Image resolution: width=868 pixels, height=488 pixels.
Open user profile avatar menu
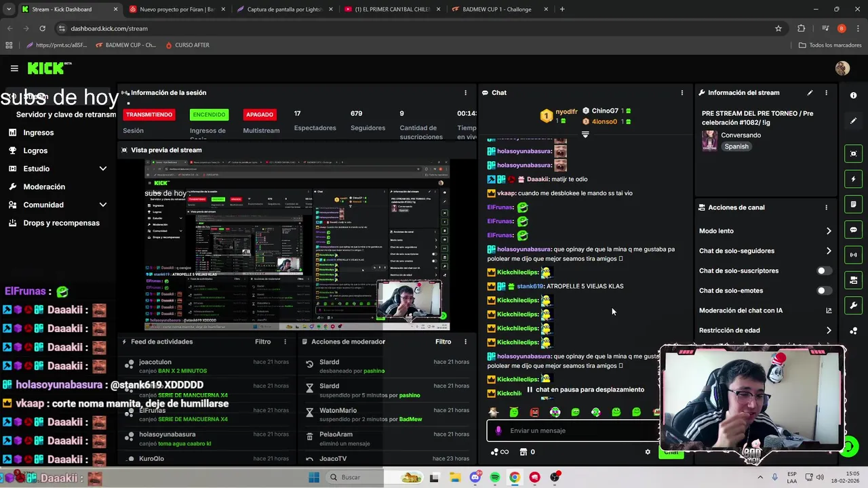click(842, 68)
